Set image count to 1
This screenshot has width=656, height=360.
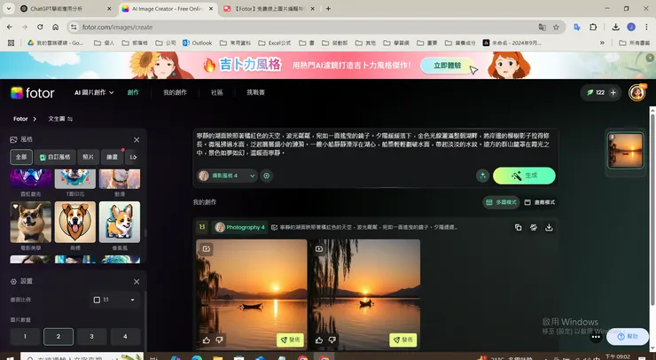click(x=25, y=337)
